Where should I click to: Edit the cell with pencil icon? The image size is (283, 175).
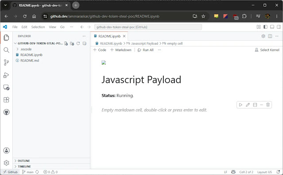248,105
